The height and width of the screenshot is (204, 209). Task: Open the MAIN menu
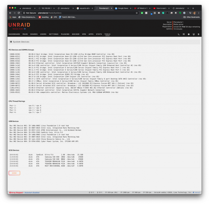click(x=25, y=34)
